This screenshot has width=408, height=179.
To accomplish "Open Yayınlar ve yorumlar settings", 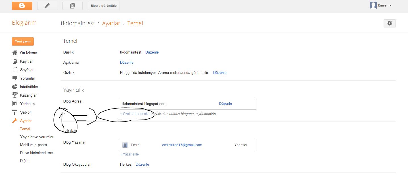I will point(37,137).
